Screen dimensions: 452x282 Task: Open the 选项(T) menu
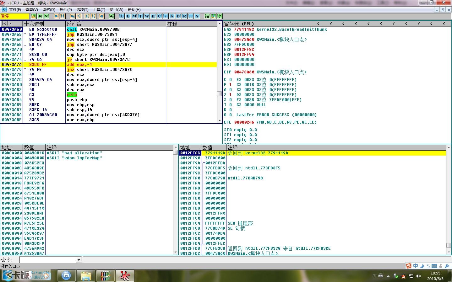point(82,10)
